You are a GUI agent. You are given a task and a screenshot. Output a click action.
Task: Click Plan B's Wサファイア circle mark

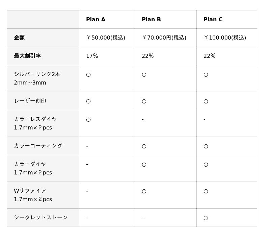[144, 191]
